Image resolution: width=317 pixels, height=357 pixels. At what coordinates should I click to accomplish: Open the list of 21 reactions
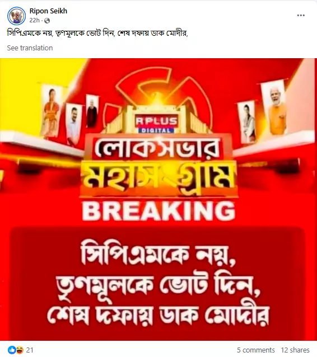pyautogui.click(x=30, y=350)
